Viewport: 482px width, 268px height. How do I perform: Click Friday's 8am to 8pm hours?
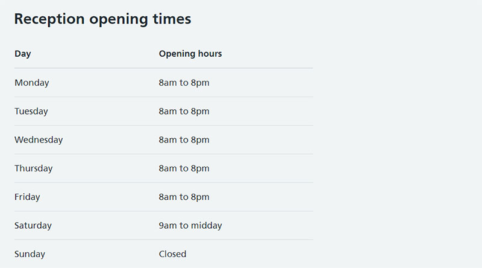coord(184,197)
